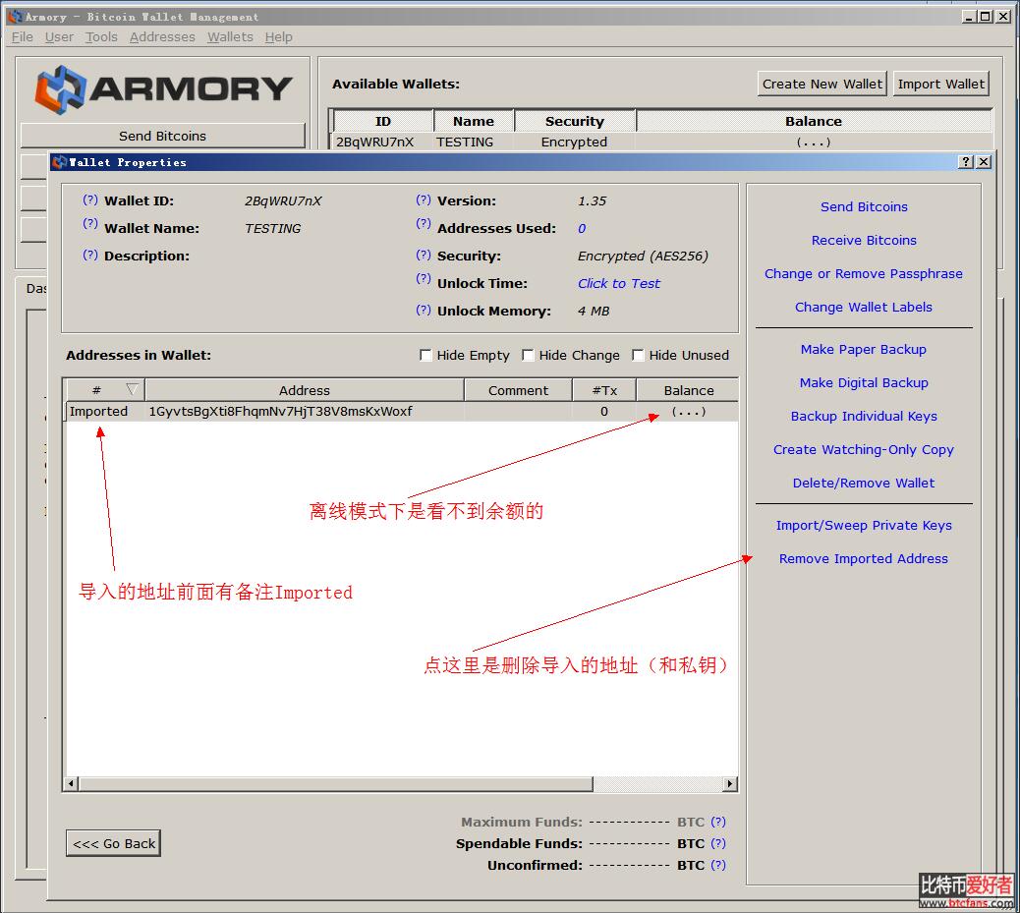Click the help icon beside Security
This screenshot has height=913, width=1020.
[x=424, y=255]
